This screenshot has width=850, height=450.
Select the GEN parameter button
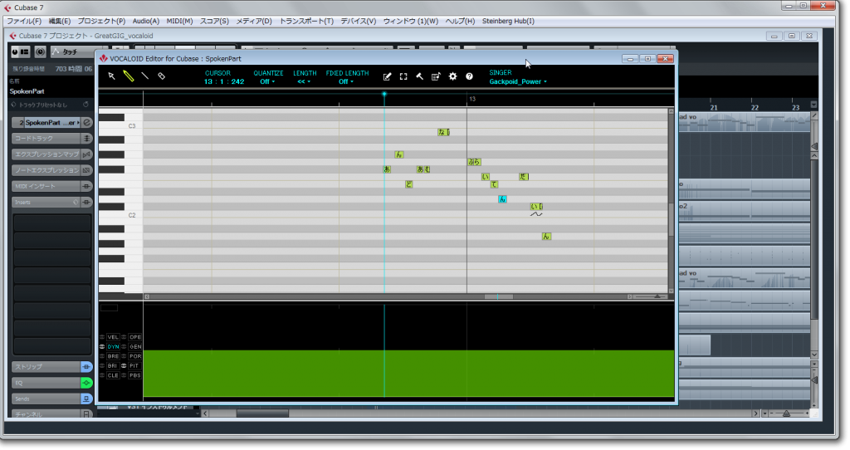click(x=135, y=346)
